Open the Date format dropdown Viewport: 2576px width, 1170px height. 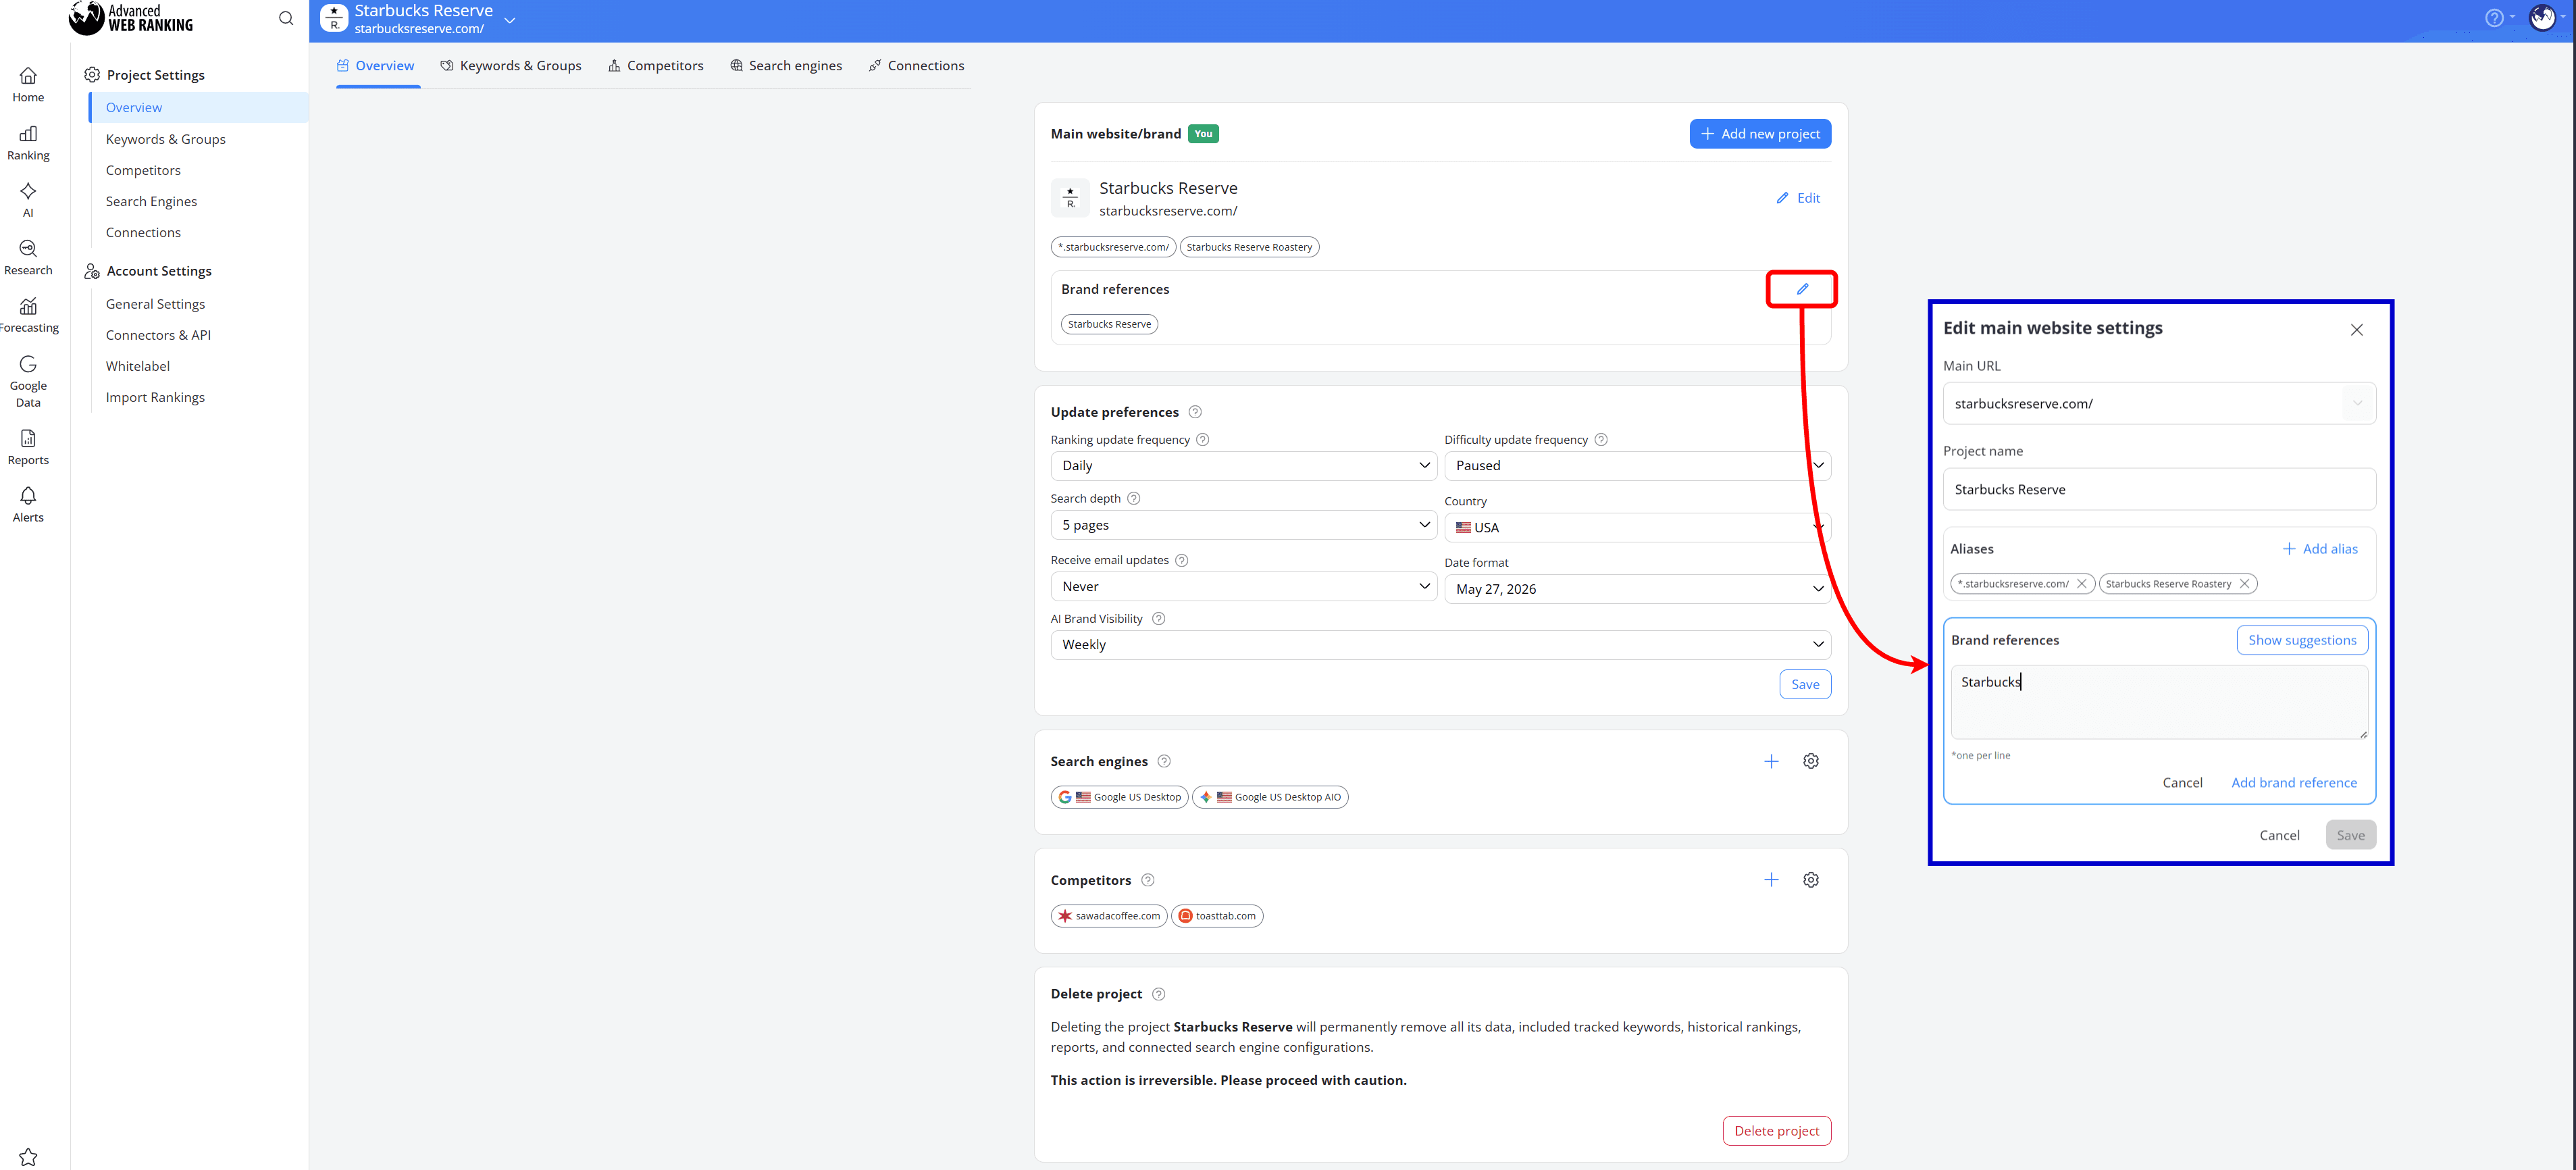[1638, 589]
